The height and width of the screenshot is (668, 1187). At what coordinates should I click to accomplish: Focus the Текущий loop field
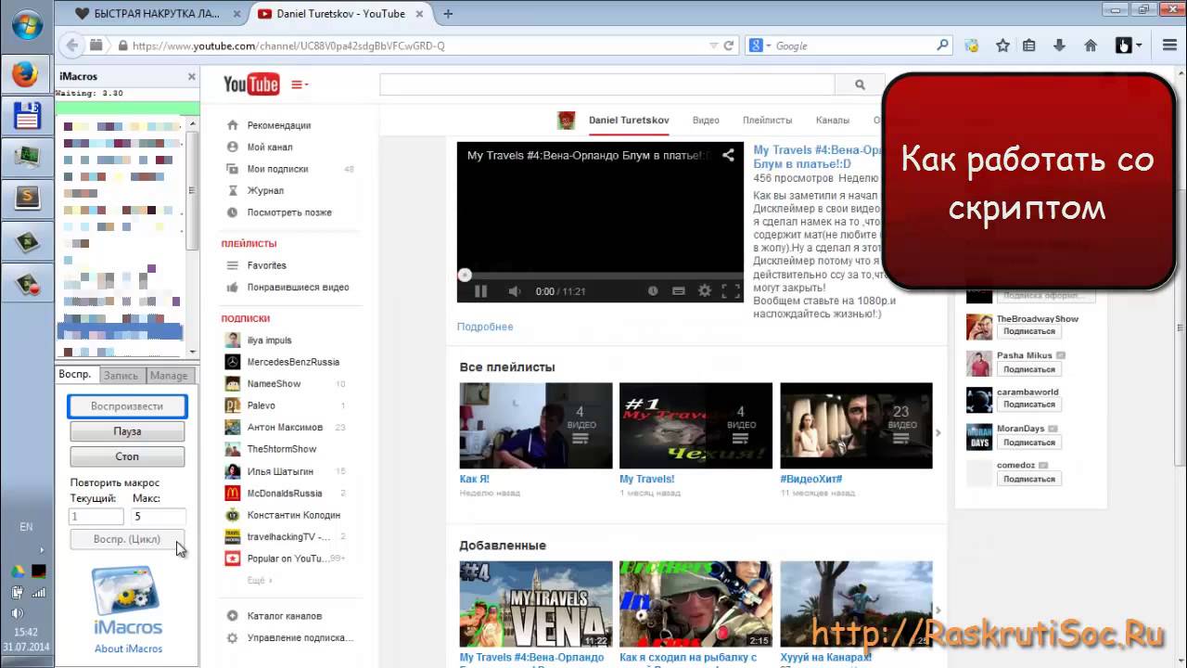point(96,517)
